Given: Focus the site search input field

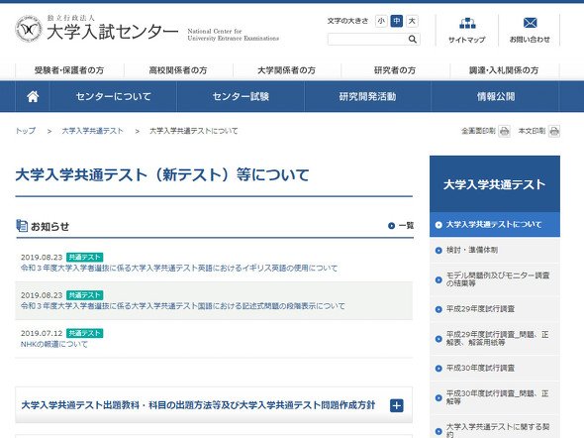Looking at the screenshot, I should (367, 39).
